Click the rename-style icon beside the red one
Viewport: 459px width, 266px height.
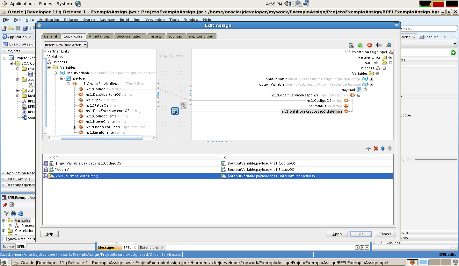379,45
